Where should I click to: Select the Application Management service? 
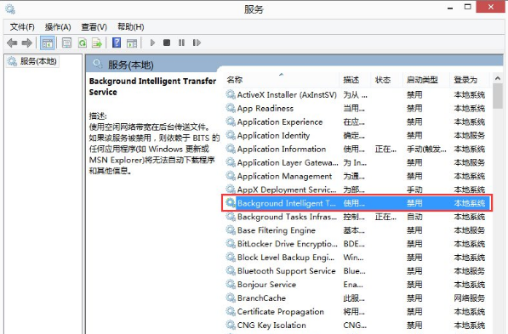tap(357, 177)
